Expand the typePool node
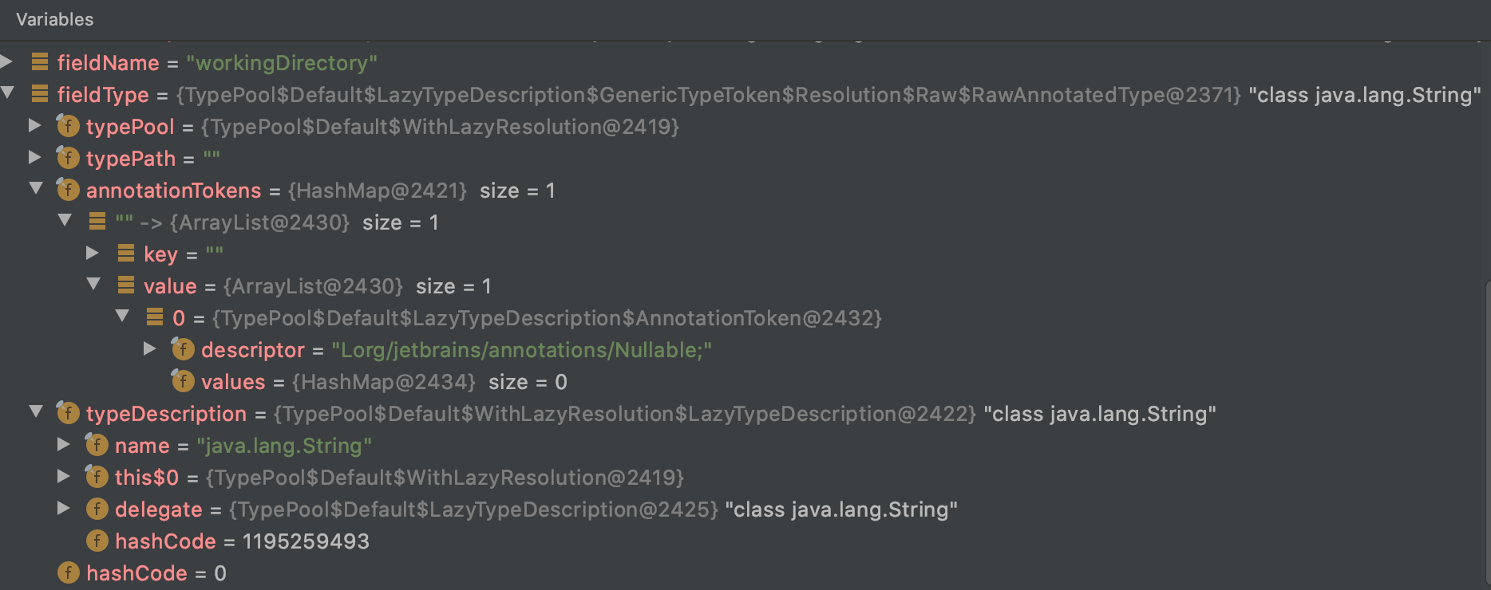Image resolution: width=1491 pixels, height=590 pixels. [x=35, y=125]
